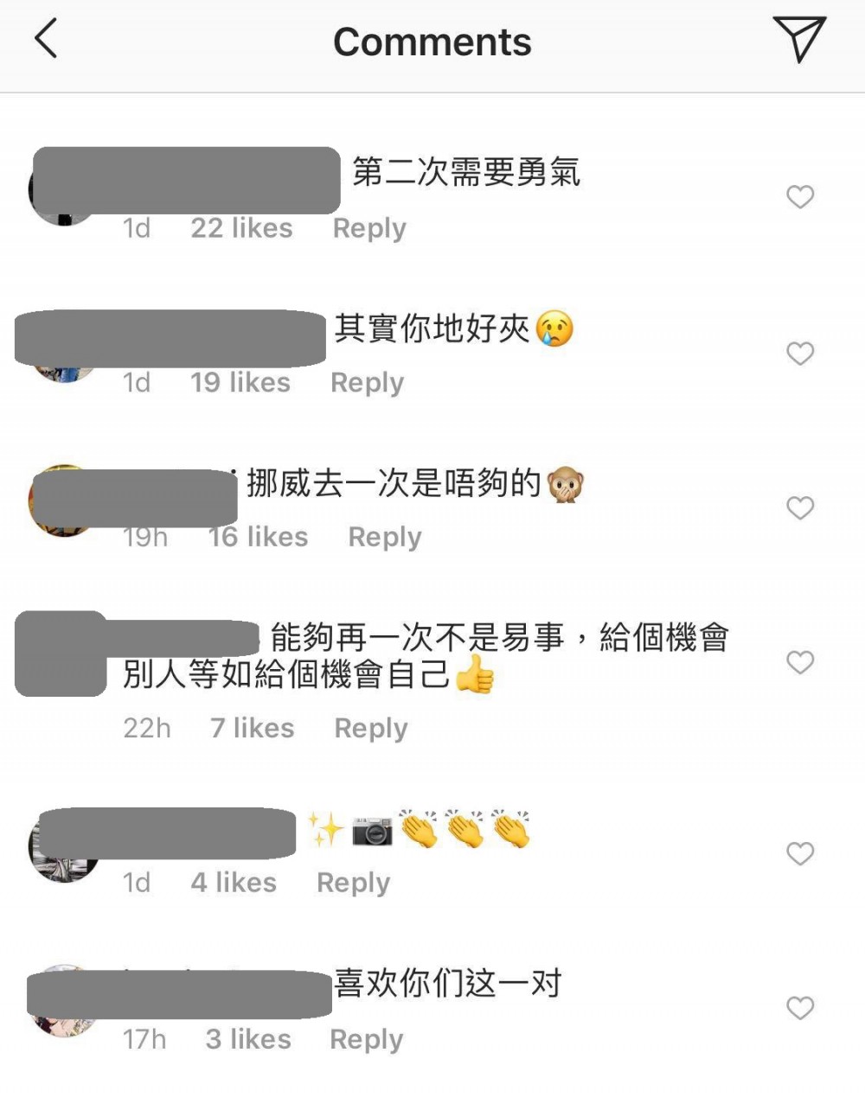View who gave 22 likes
The width and height of the screenshot is (865, 1097).
(x=241, y=228)
